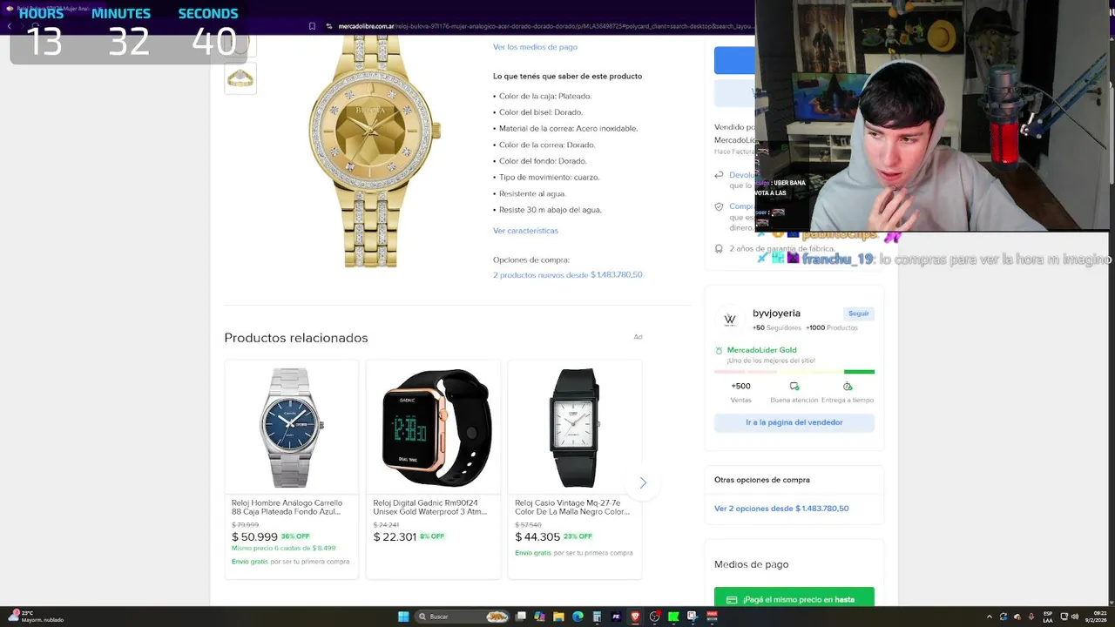Open File Explorer from the taskbar
The height and width of the screenshot is (627, 1115).
point(558,617)
